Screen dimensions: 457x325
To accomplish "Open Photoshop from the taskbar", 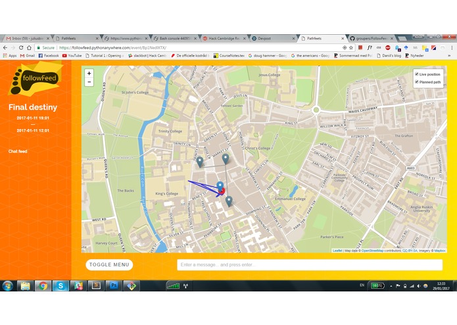I will point(114,286).
